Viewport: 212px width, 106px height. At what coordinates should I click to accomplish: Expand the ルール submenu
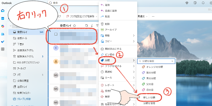134,78
